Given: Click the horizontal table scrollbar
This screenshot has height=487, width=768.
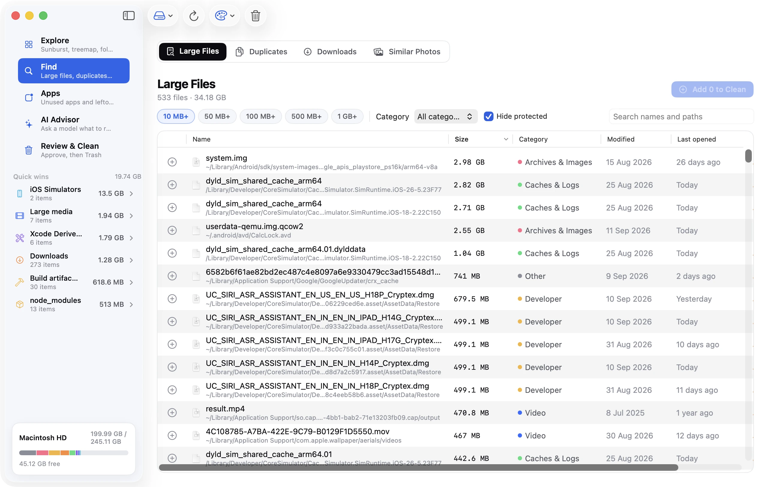Looking at the screenshot, I should [x=418, y=468].
